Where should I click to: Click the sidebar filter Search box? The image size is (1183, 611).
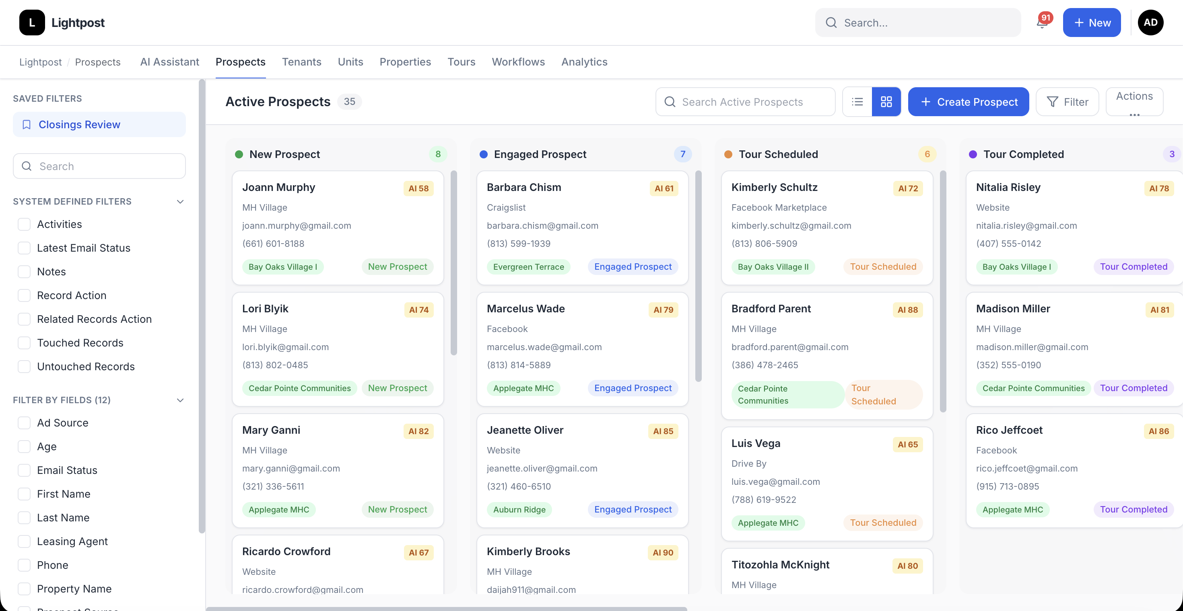pos(99,166)
